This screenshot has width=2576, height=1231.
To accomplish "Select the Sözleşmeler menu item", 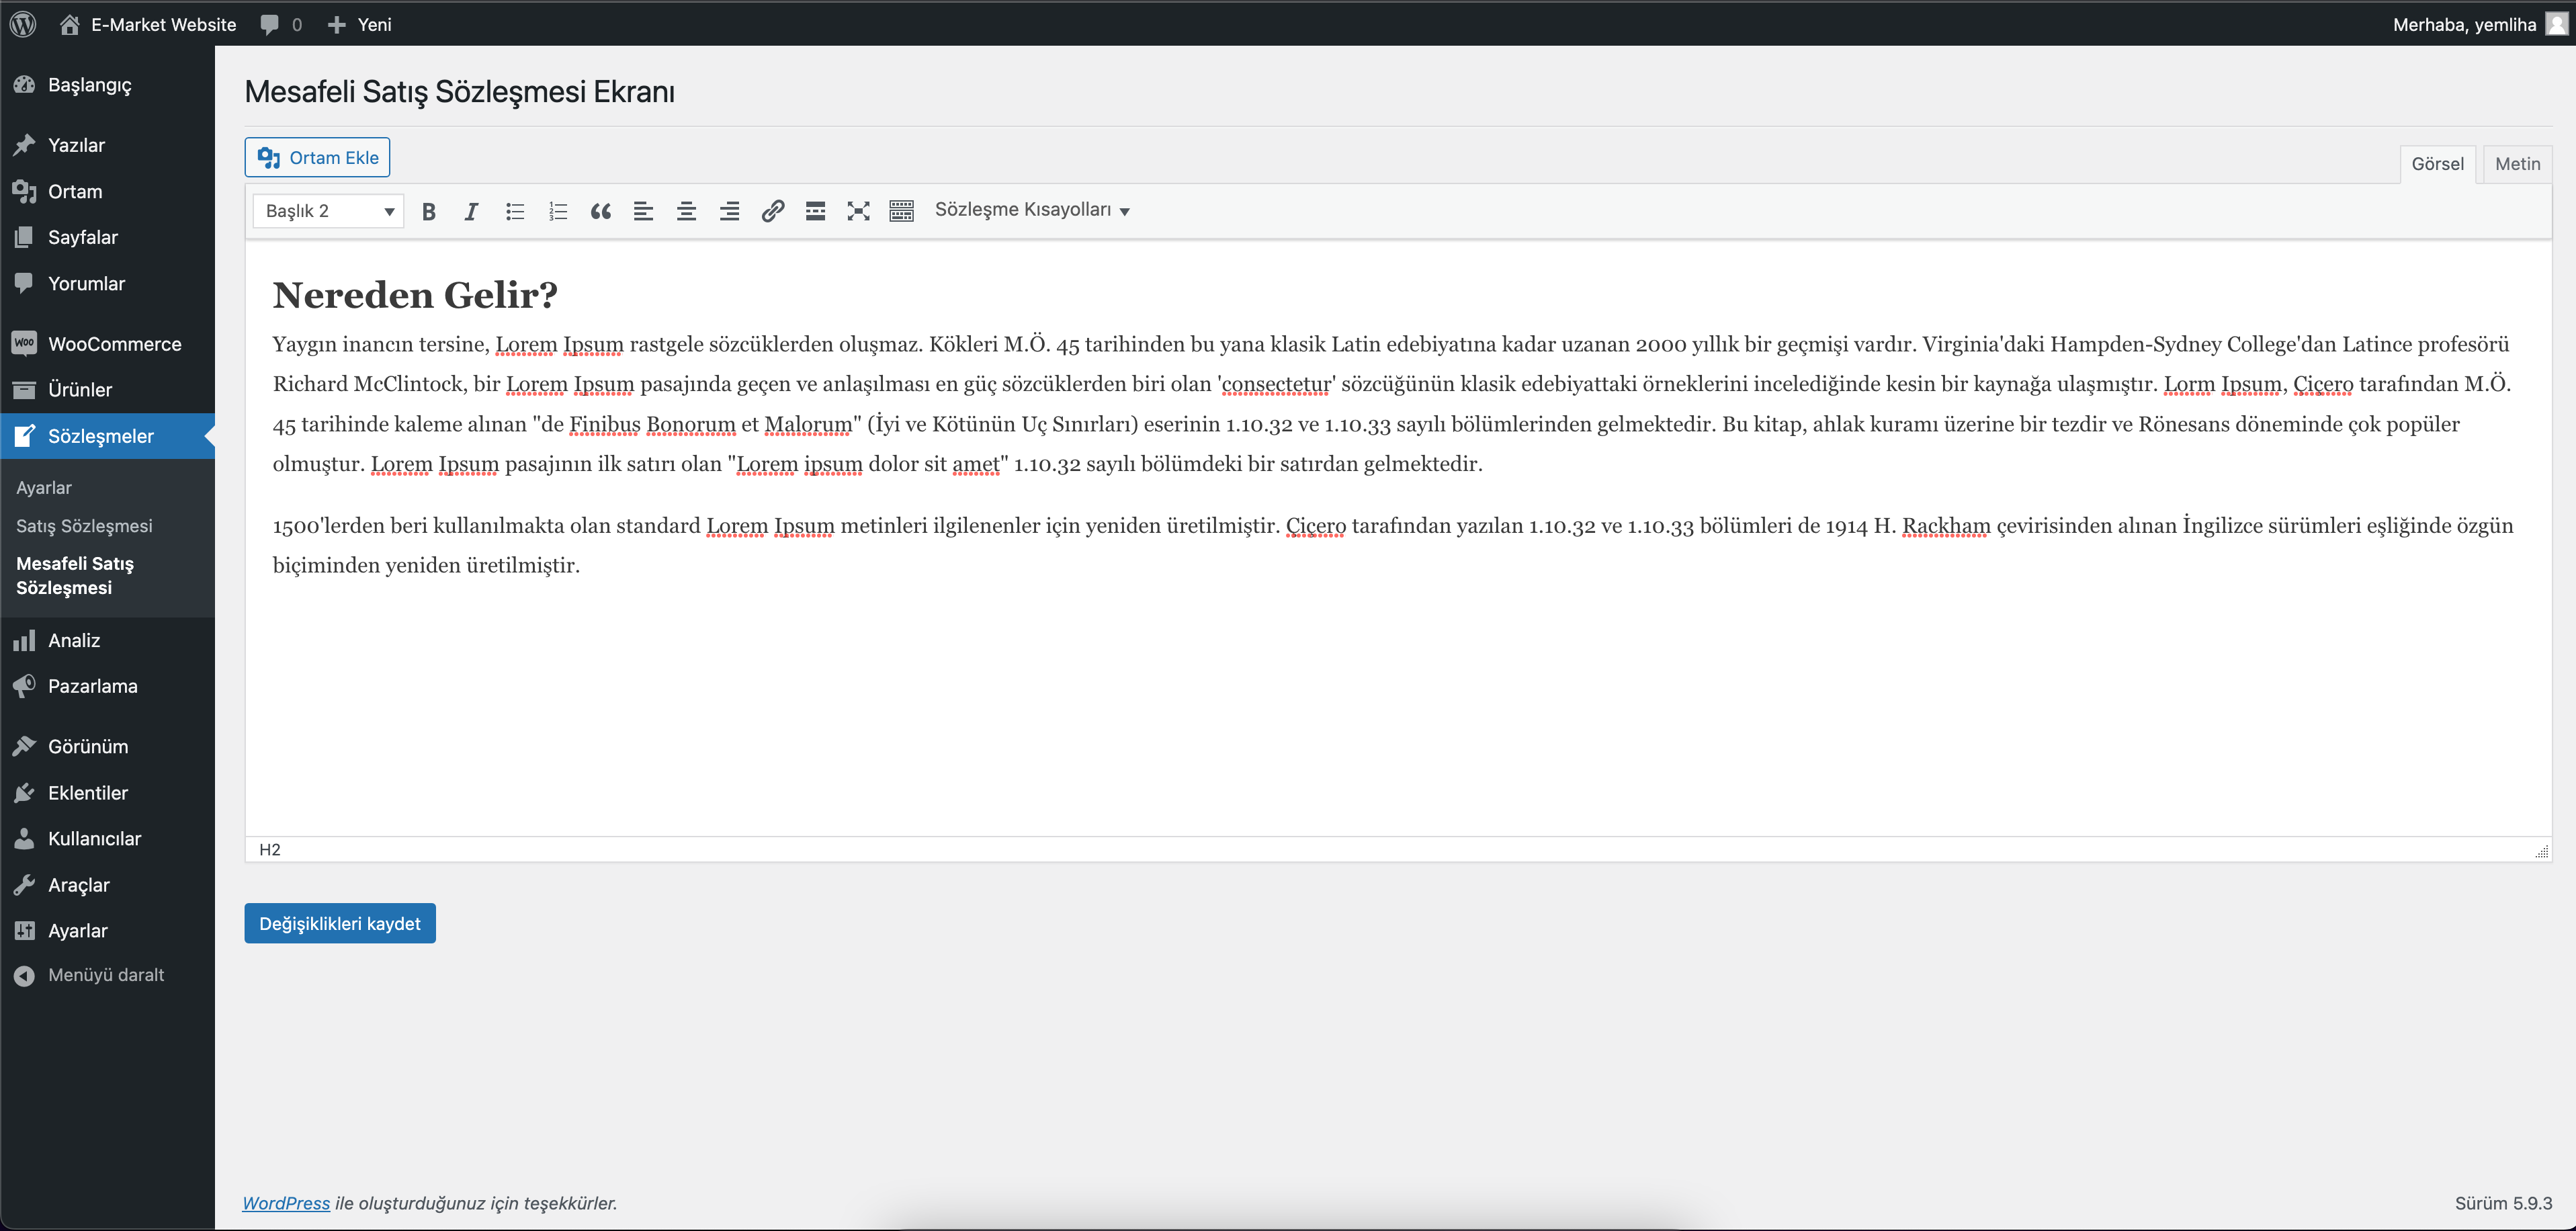I will [107, 436].
